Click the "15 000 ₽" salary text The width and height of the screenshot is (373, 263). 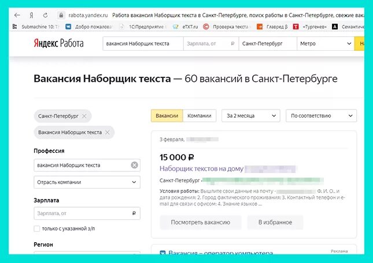(x=177, y=157)
